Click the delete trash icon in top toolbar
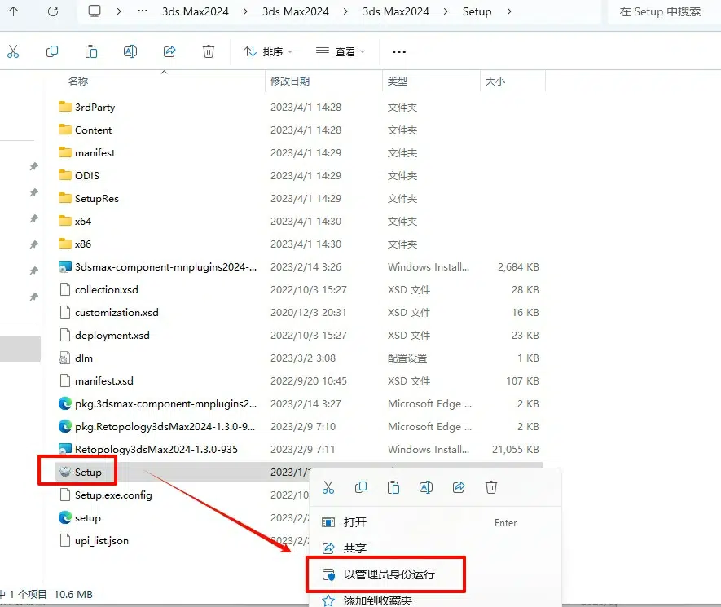Viewport: 721px width, 607px height. click(x=209, y=51)
